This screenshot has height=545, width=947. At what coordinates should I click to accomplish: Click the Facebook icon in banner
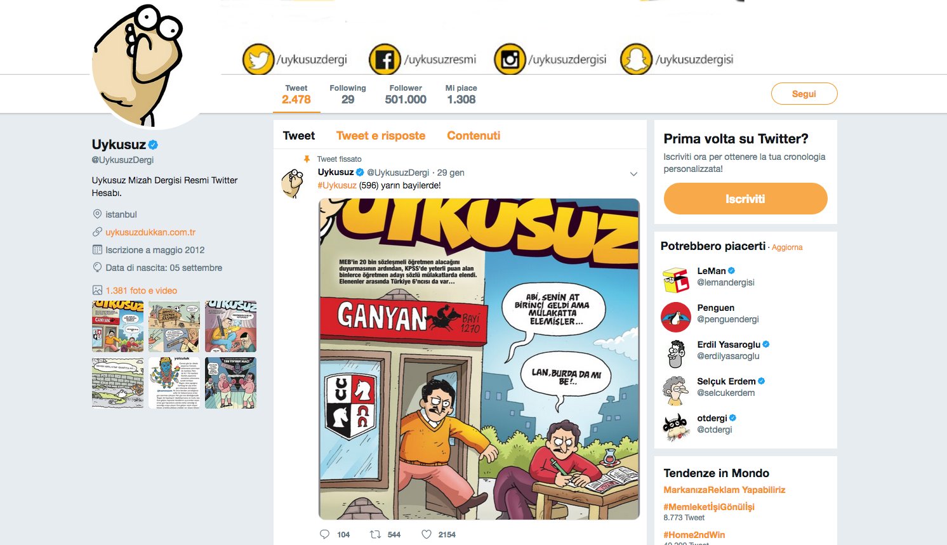[385, 60]
